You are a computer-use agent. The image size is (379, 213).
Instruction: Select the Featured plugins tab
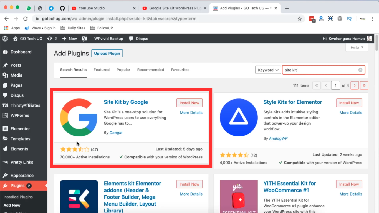pyautogui.click(x=102, y=70)
